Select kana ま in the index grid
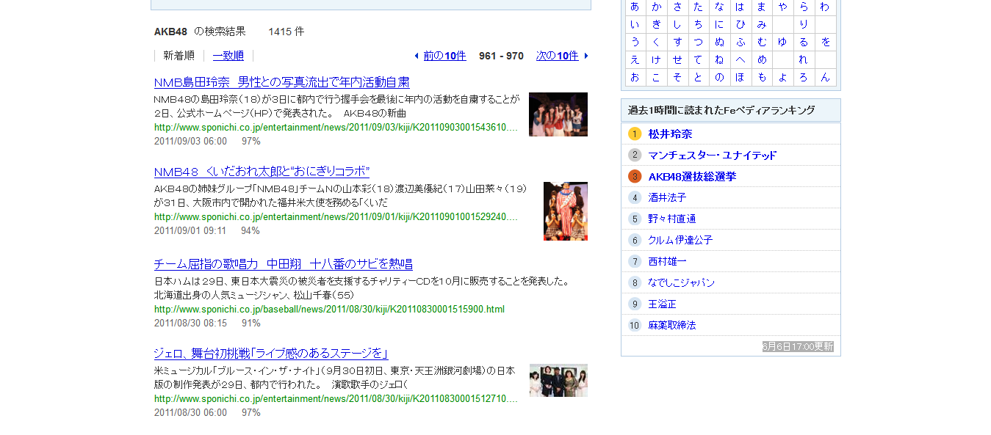 coord(762,7)
